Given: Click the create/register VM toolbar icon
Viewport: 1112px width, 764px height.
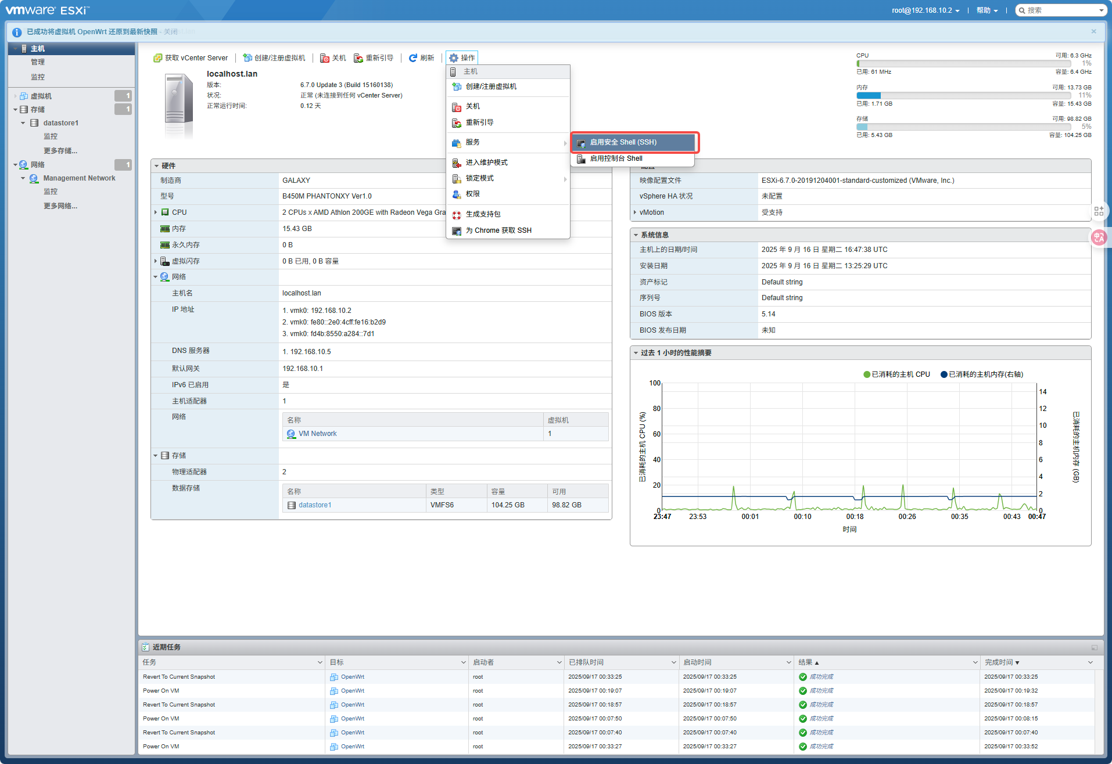Looking at the screenshot, I should tap(247, 58).
